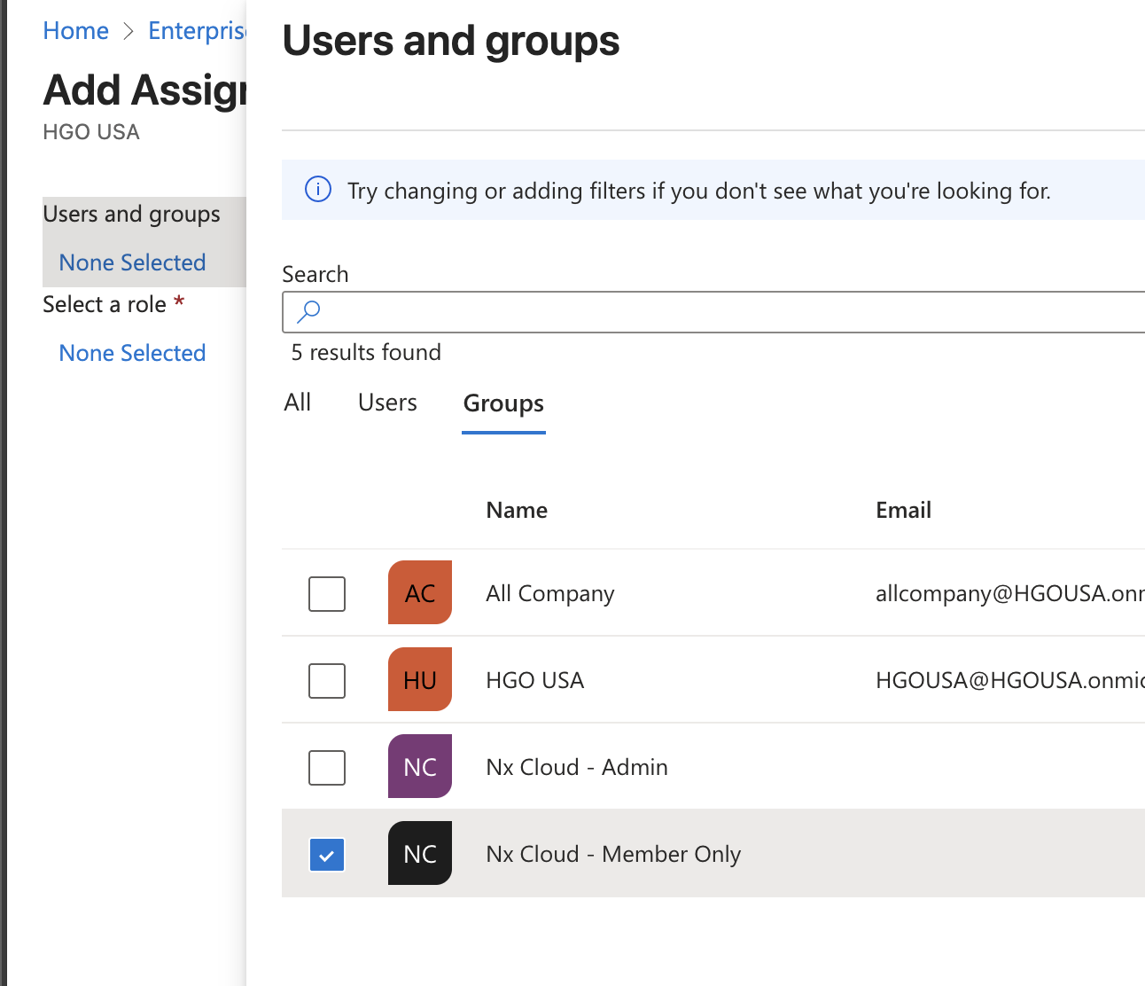Open the Enterprise breadcrumb link

click(x=197, y=30)
